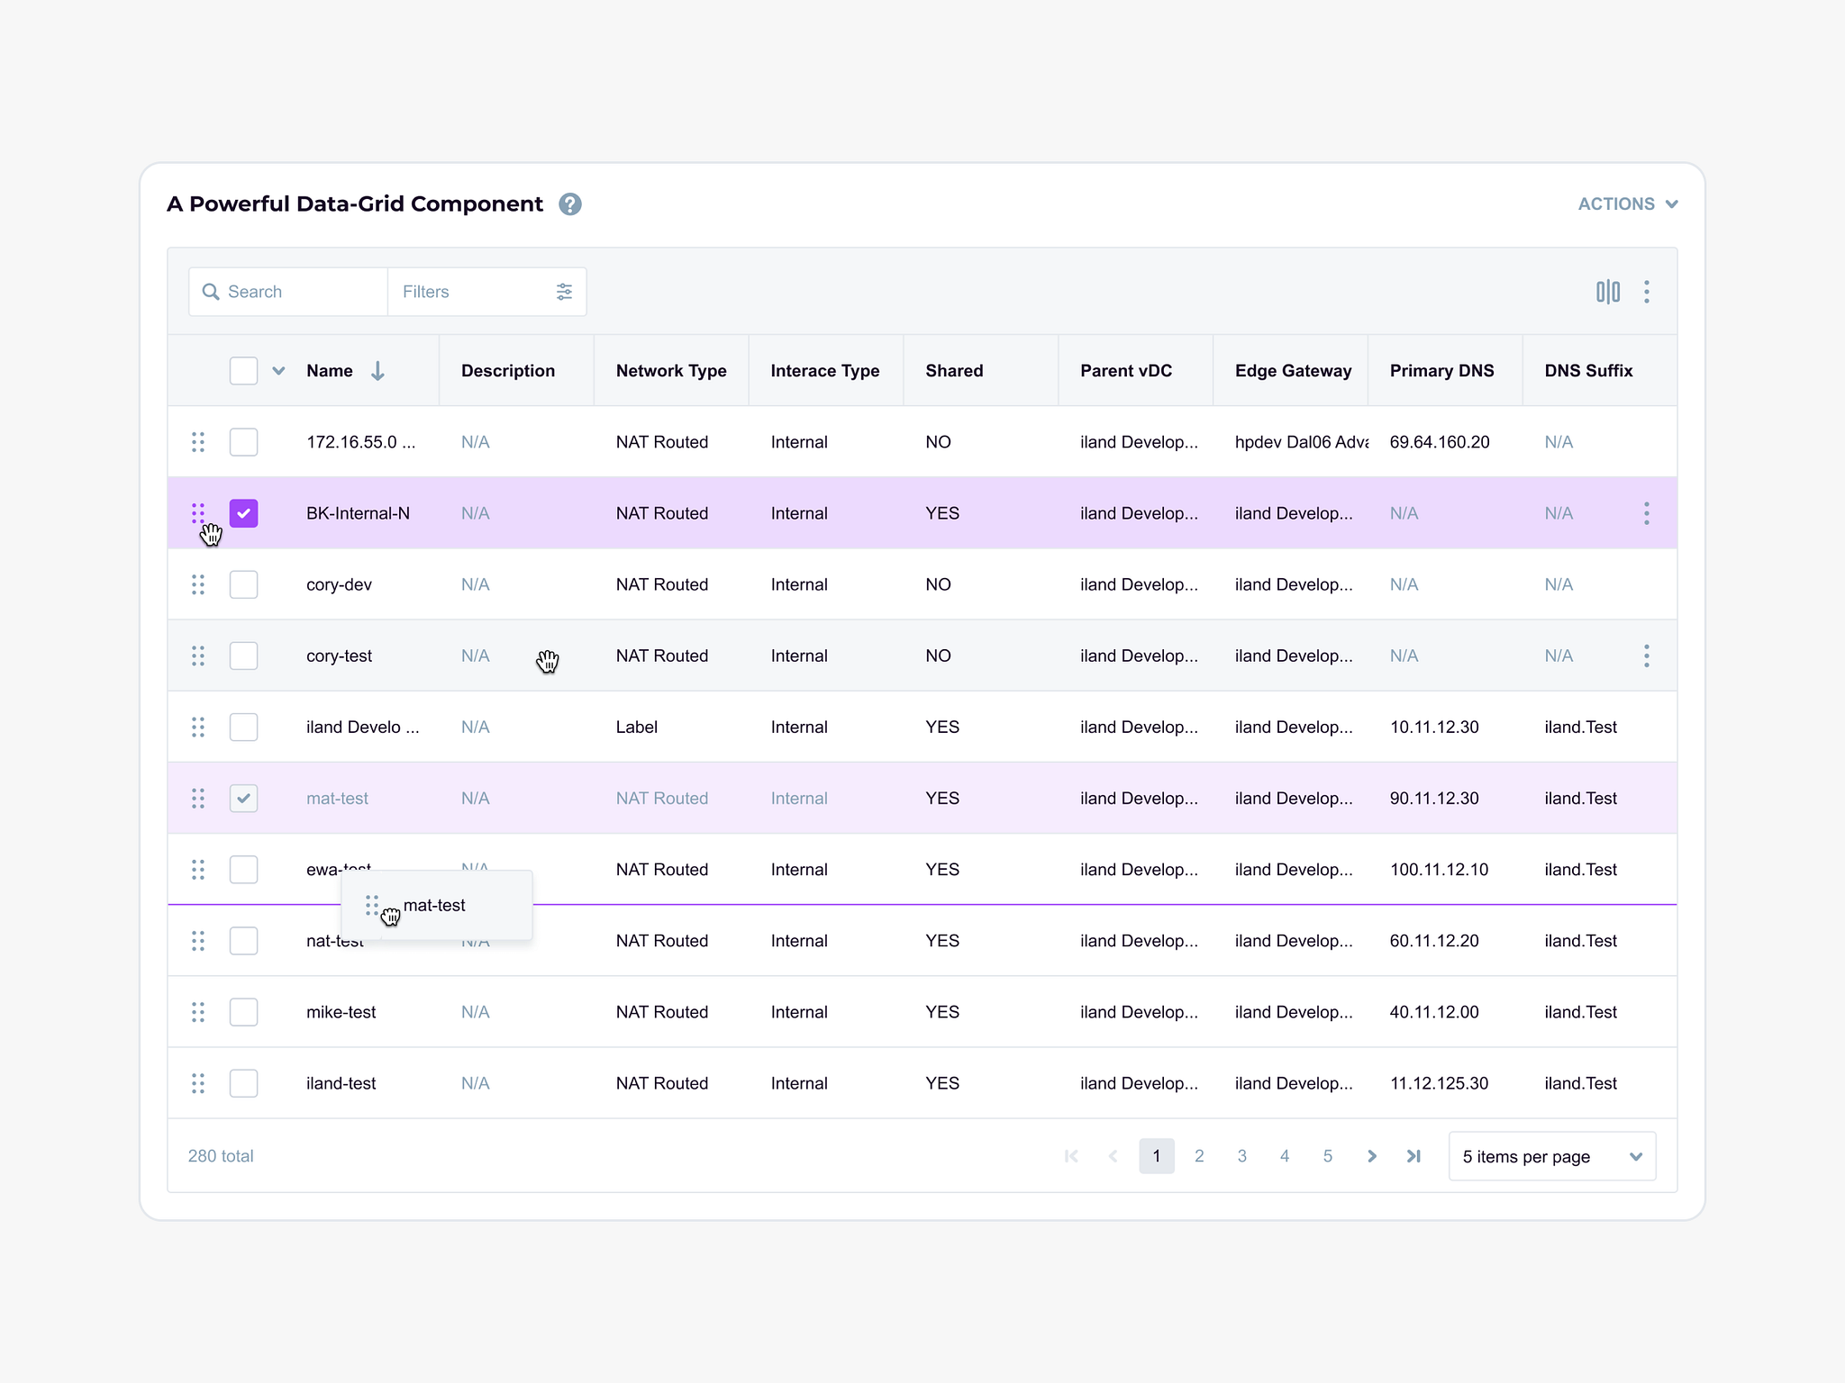The image size is (1845, 1383).
Task: Uncheck the BK-Internal-N row checkbox
Action: (243, 512)
